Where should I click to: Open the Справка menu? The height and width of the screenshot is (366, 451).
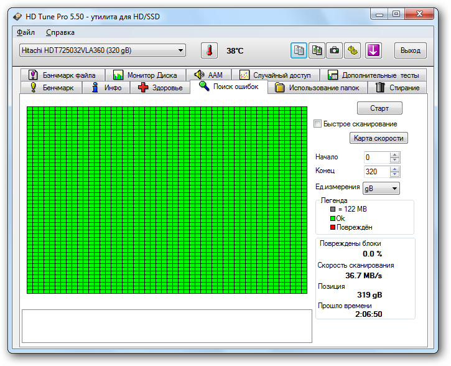(60, 32)
